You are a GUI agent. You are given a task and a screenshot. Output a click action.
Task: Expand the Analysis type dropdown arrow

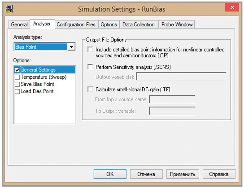(x=71, y=47)
